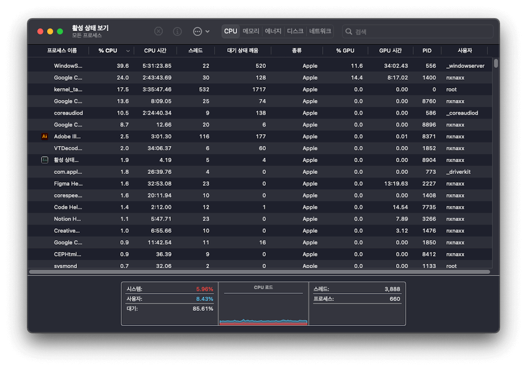The image size is (527, 369).
Task: Select the kernel_ta... process row
Action: click(260, 89)
